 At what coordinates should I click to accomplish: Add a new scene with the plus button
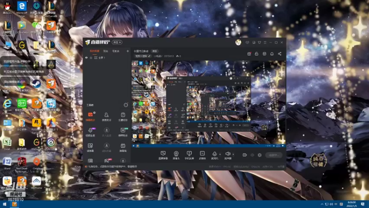coord(128,51)
